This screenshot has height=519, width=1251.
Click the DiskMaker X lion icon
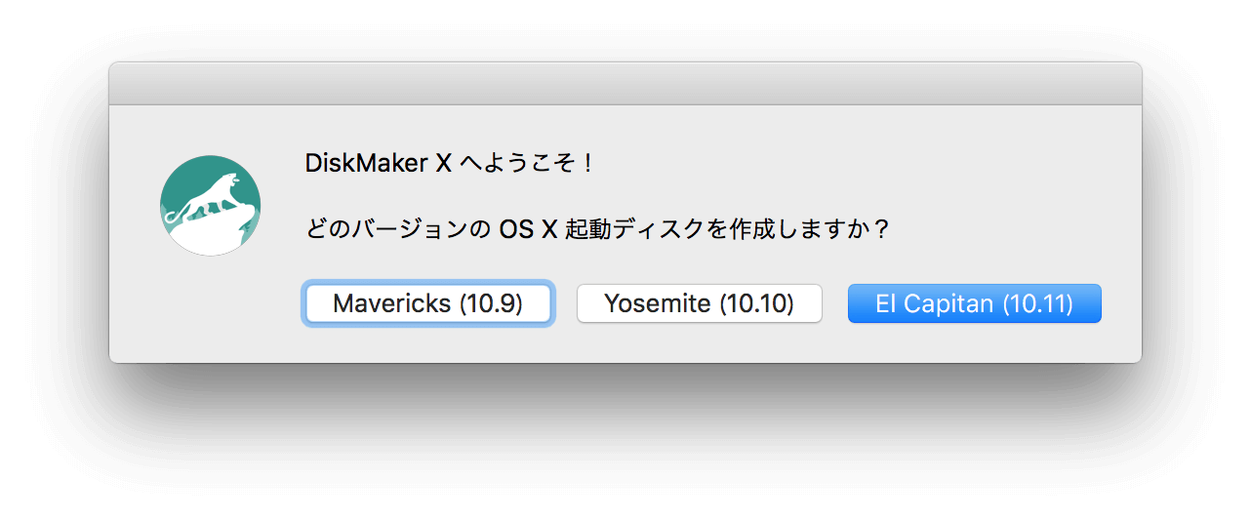210,206
